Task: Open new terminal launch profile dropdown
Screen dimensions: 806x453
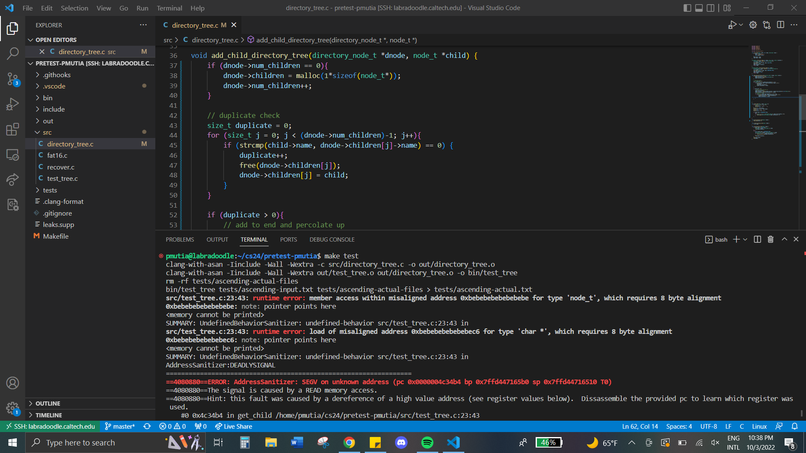Action: 745,239
